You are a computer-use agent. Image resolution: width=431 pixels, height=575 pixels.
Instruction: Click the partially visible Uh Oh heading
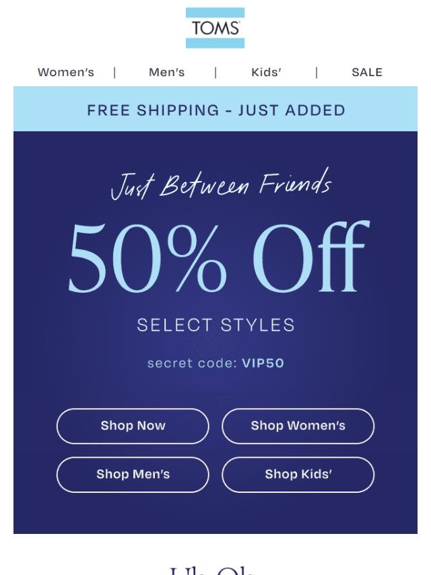(x=211, y=570)
